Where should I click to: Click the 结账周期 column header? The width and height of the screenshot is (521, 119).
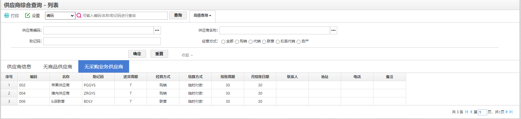[x=228, y=77]
